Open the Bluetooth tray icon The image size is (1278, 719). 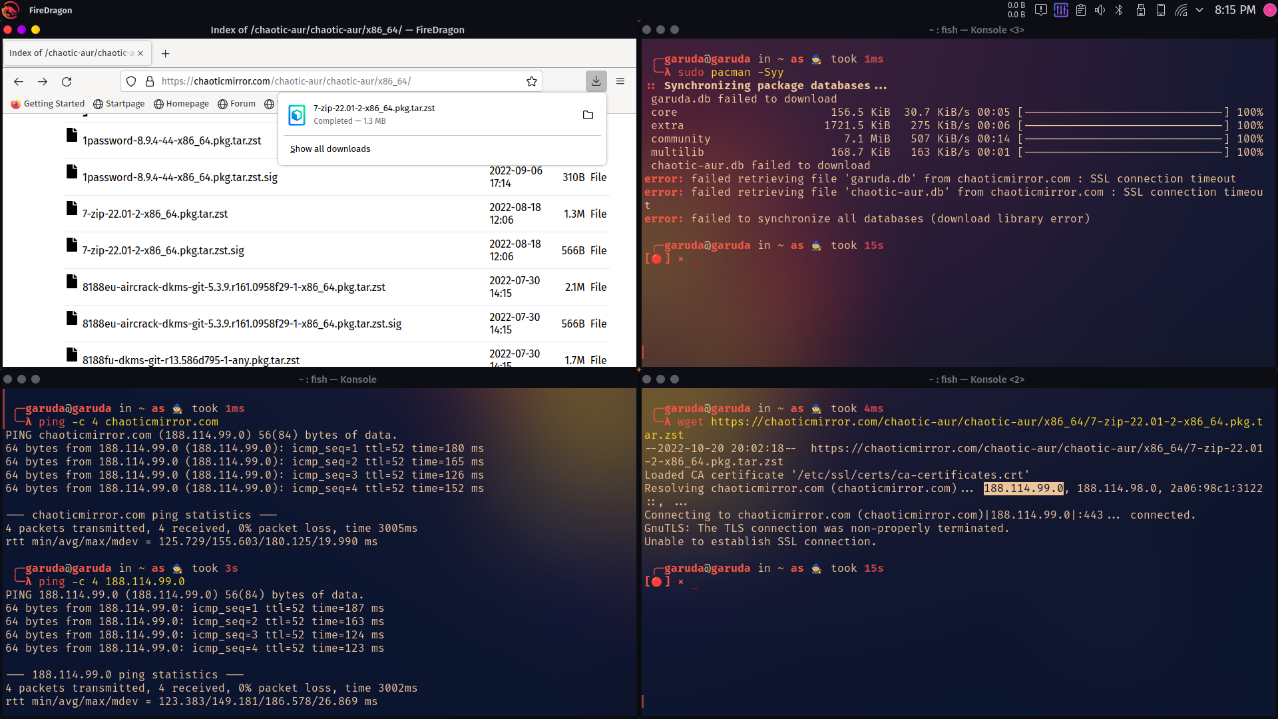click(x=1119, y=10)
